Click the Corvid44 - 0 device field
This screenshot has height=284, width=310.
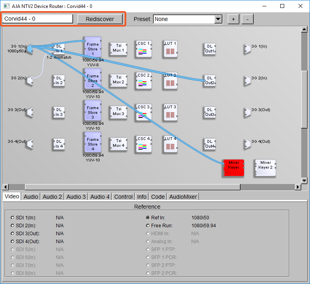click(38, 19)
